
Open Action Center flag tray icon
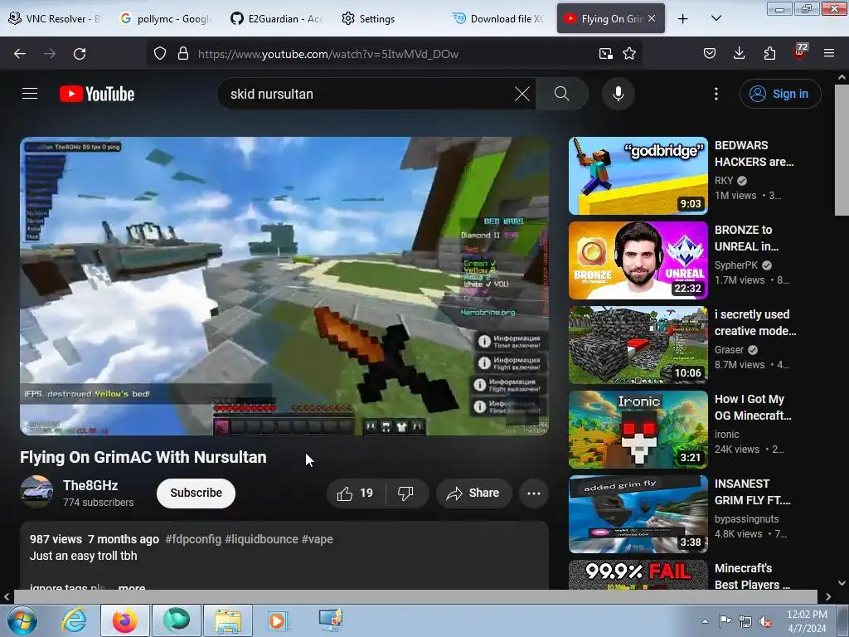tap(725, 621)
